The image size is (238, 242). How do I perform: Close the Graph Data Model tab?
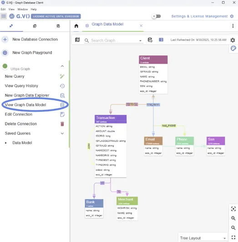[141, 26]
